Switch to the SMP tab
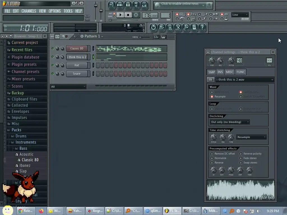The image size is (287, 215). 212,72
